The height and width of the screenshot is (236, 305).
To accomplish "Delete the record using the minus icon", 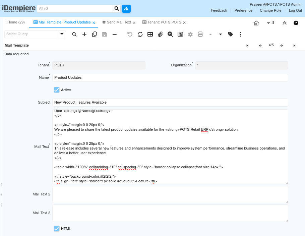I will pos(115,35).
